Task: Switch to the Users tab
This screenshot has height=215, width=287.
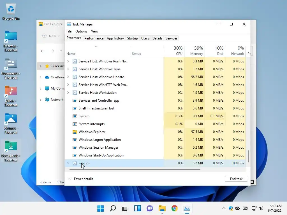Action: click(145, 38)
